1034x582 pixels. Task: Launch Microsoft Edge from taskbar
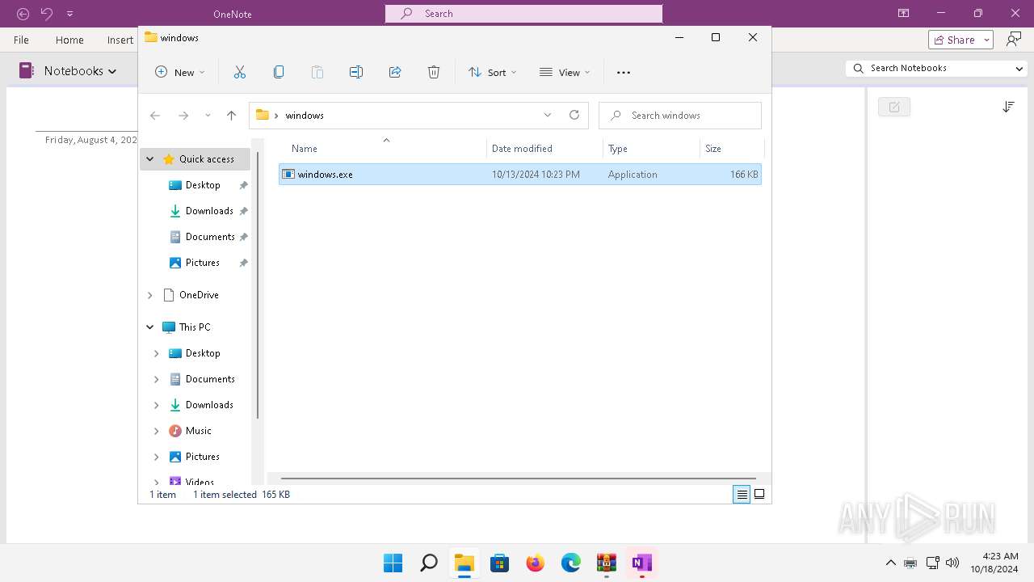(x=571, y=563)
